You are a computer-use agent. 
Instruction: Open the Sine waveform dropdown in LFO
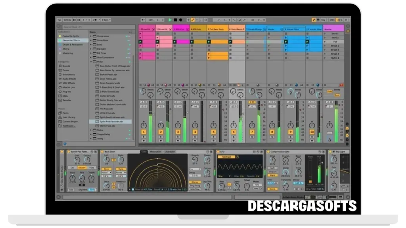coord(225,176)
